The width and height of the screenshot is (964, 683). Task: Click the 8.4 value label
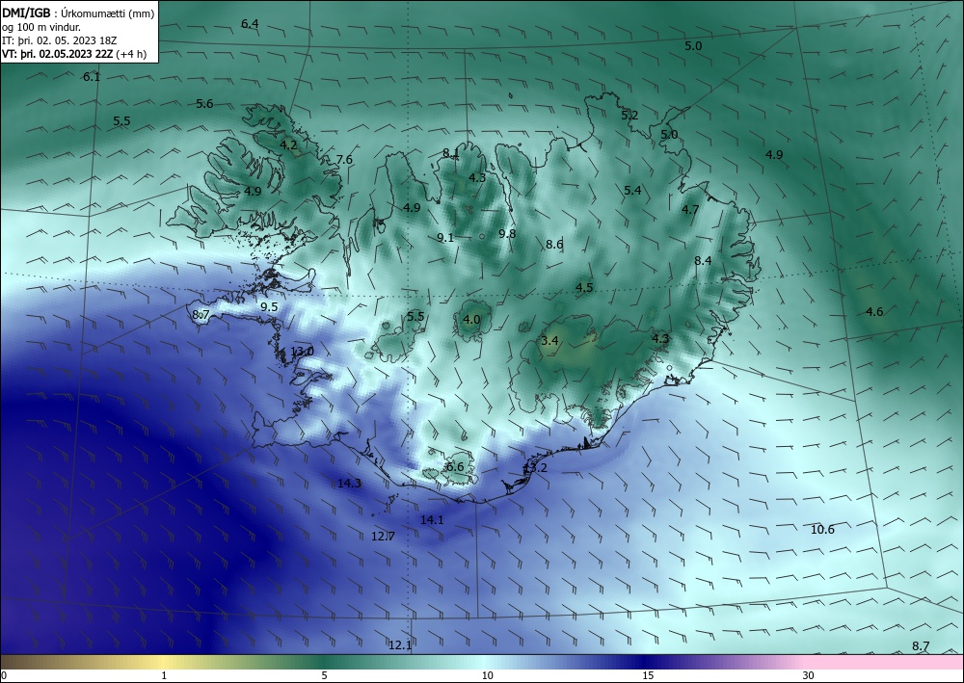tap(703, 260)
